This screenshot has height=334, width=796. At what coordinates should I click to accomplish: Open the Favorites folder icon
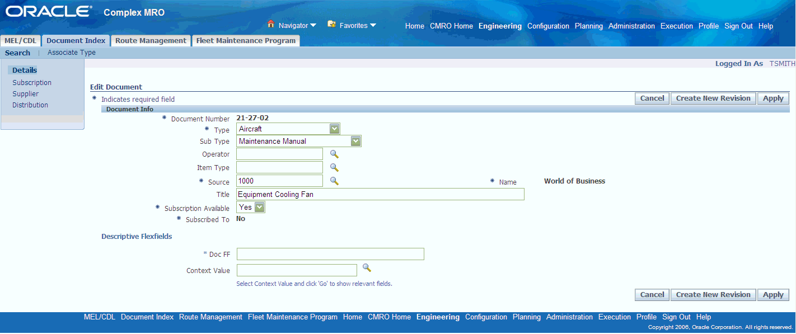pyautogui.click(x=331, y=25)
